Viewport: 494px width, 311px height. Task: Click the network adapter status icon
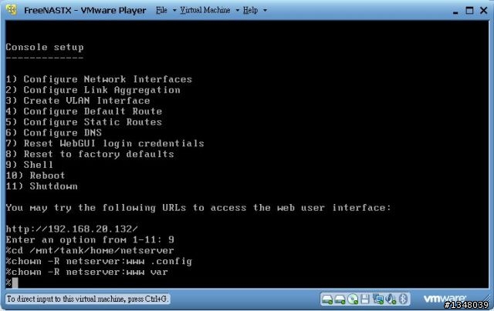coord(377,299)
